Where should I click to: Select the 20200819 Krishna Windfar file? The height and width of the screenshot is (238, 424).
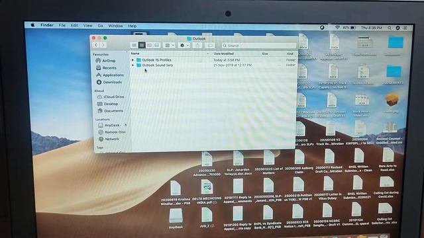click(x=176, y=192)
